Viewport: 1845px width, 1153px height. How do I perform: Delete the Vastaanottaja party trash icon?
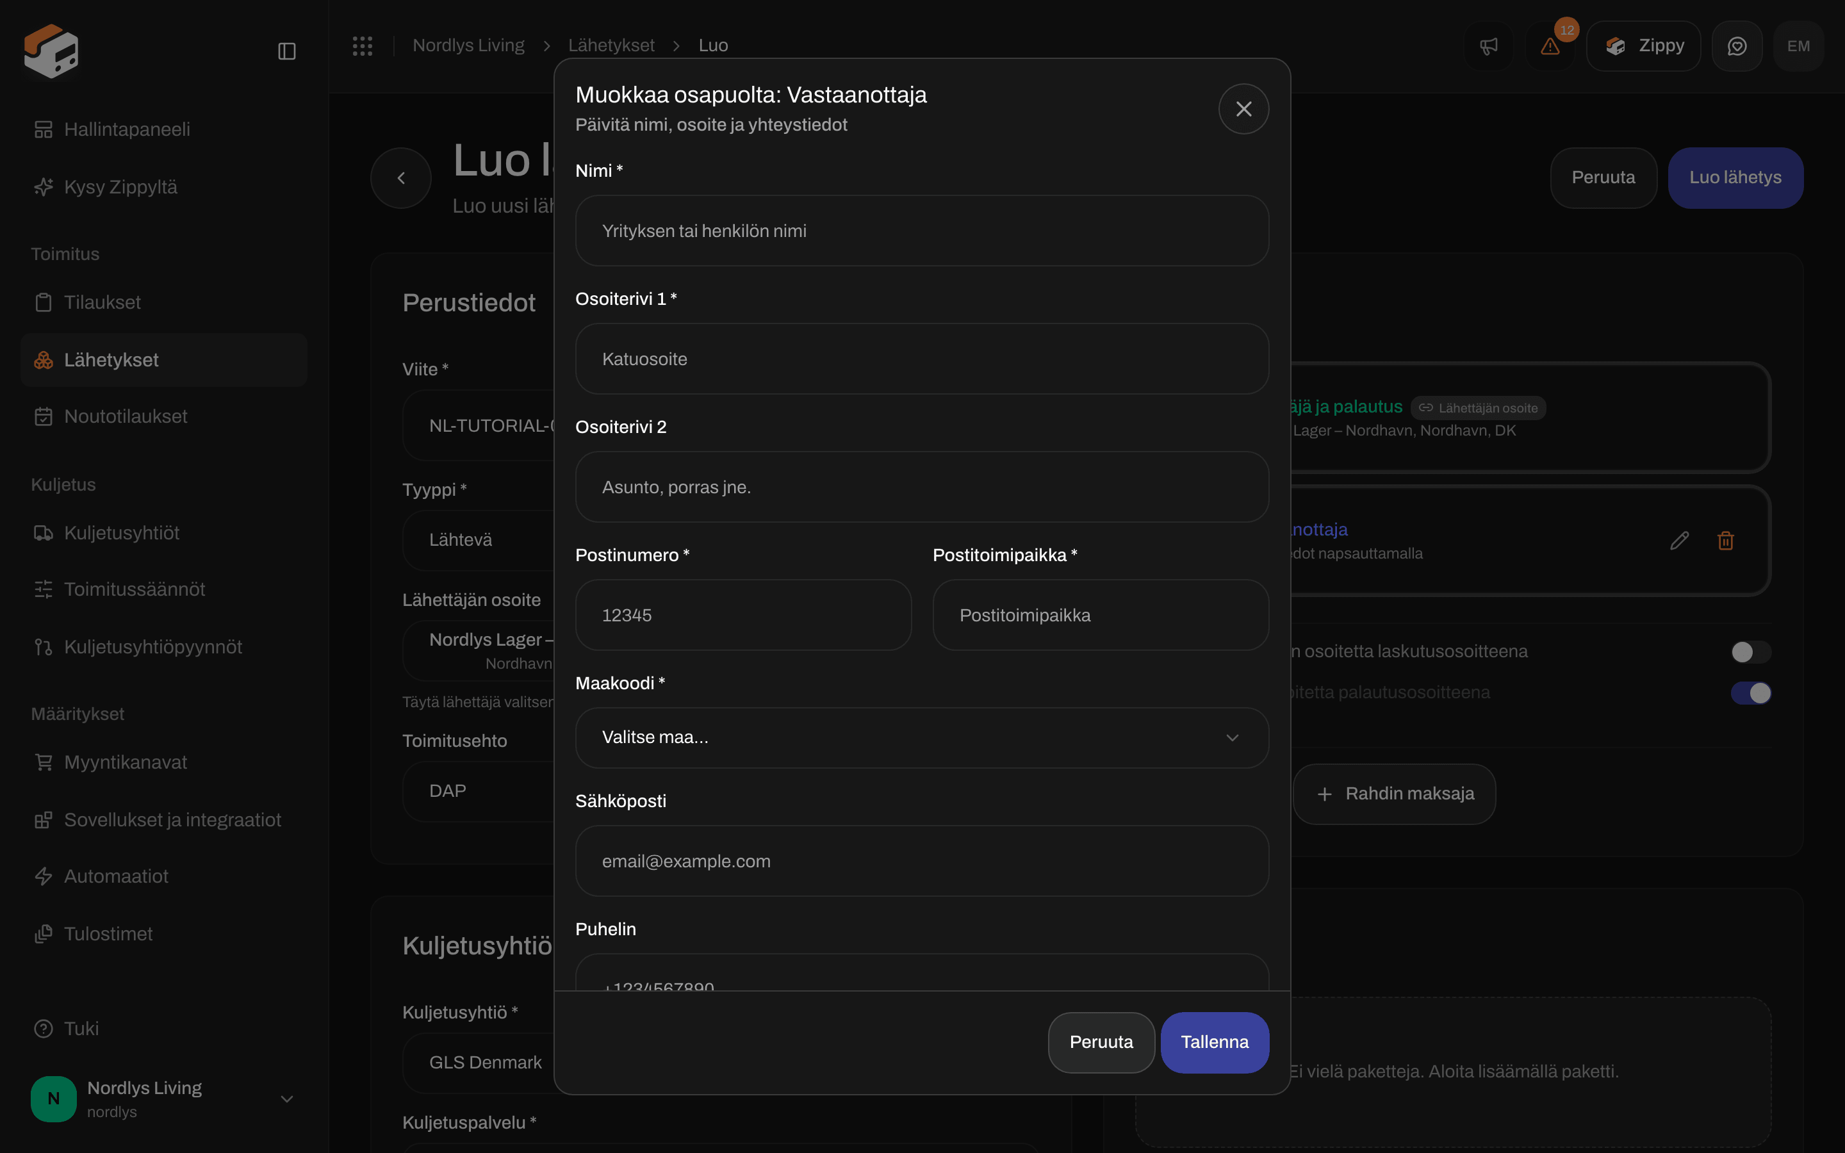(x=1726, y=541)
